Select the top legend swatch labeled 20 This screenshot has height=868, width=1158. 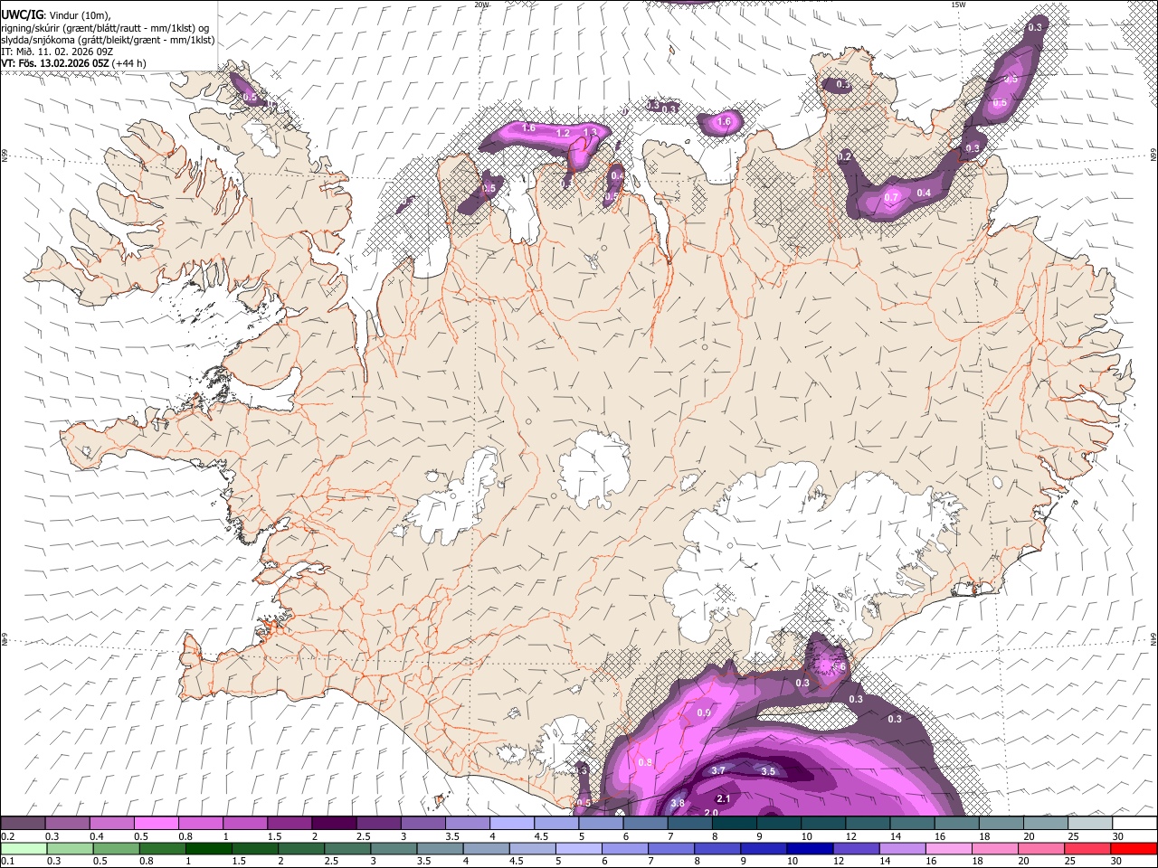(x=1045, y=824)
